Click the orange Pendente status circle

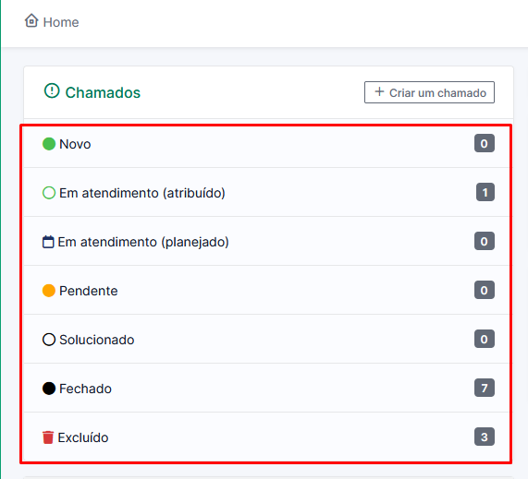tap(49, 291)
